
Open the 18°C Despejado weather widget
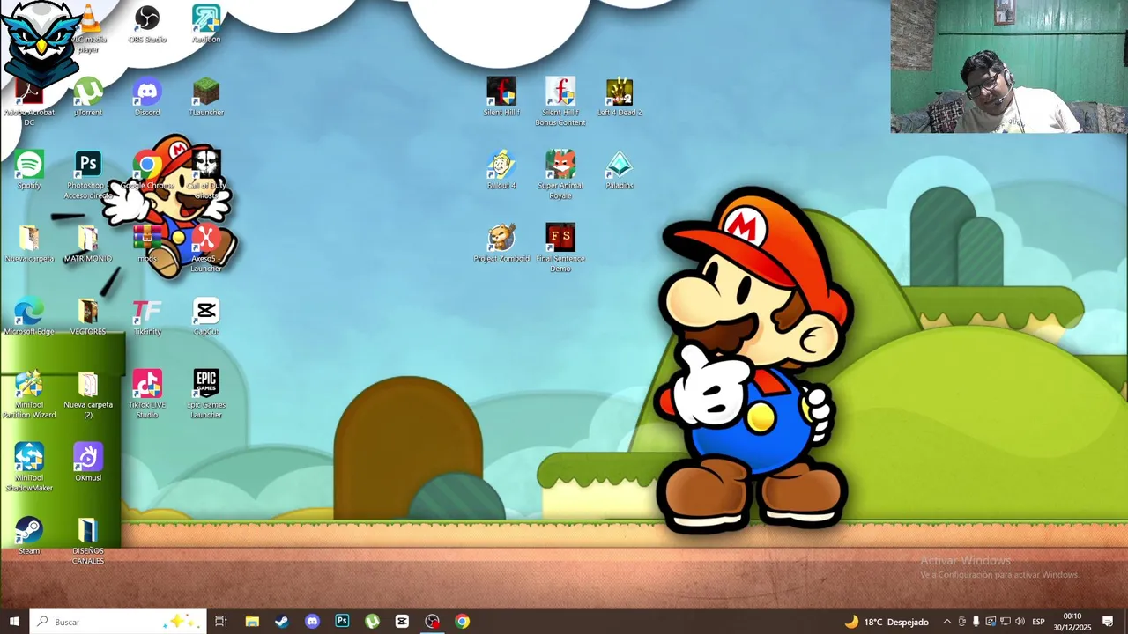pos(887,622)
